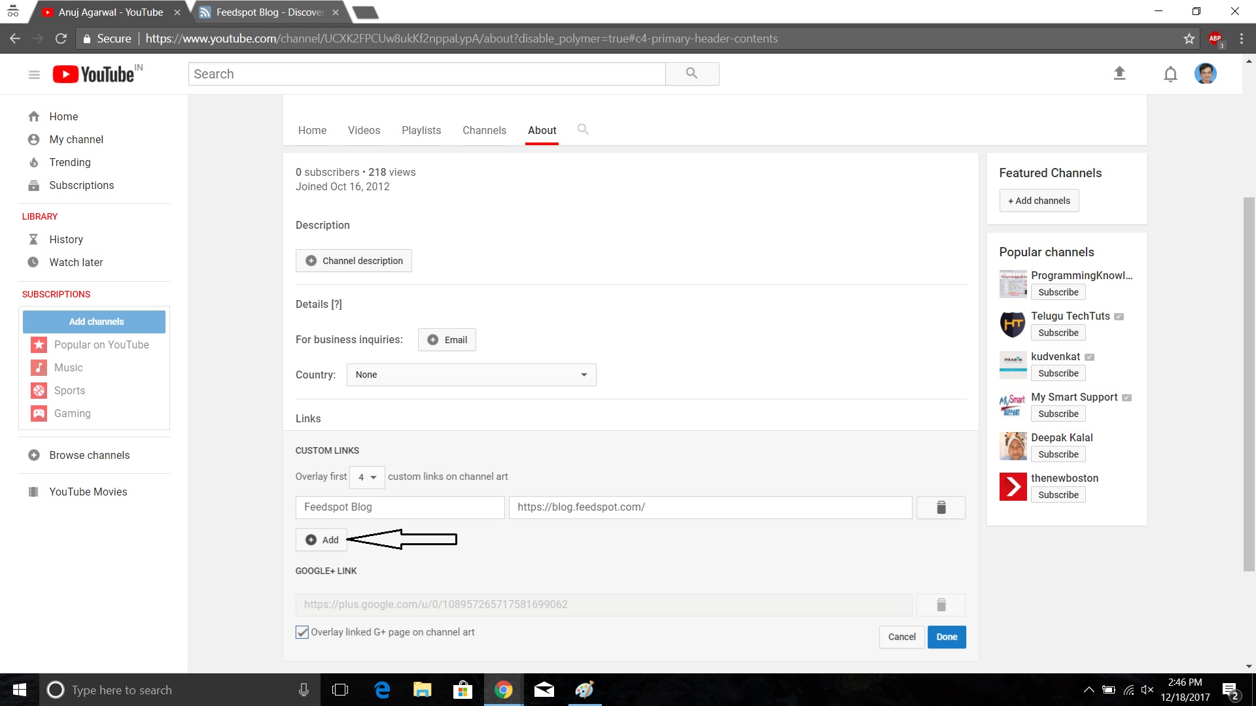Open Browse channels
The width and height of the screenshot is (1256, 706).
(x=79, y=455)
